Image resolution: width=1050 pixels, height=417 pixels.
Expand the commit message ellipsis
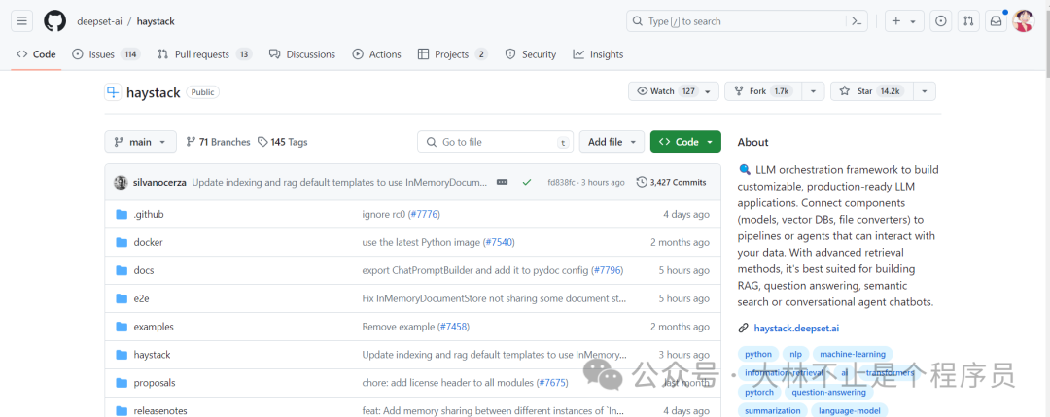point(503,182)
